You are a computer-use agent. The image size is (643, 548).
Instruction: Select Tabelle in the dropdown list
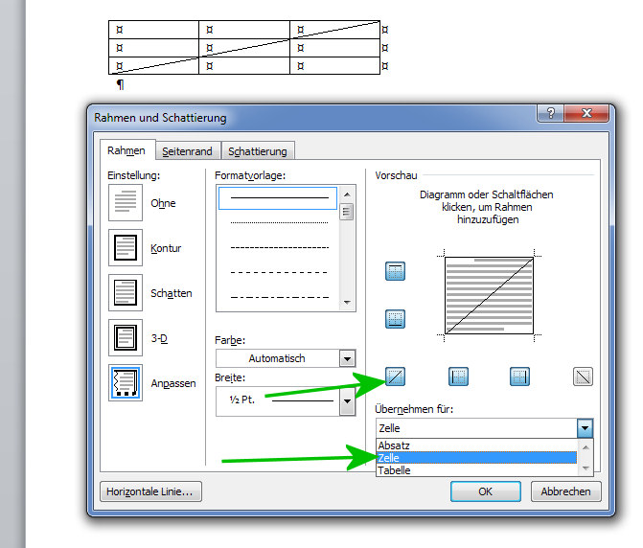[476, 470]
